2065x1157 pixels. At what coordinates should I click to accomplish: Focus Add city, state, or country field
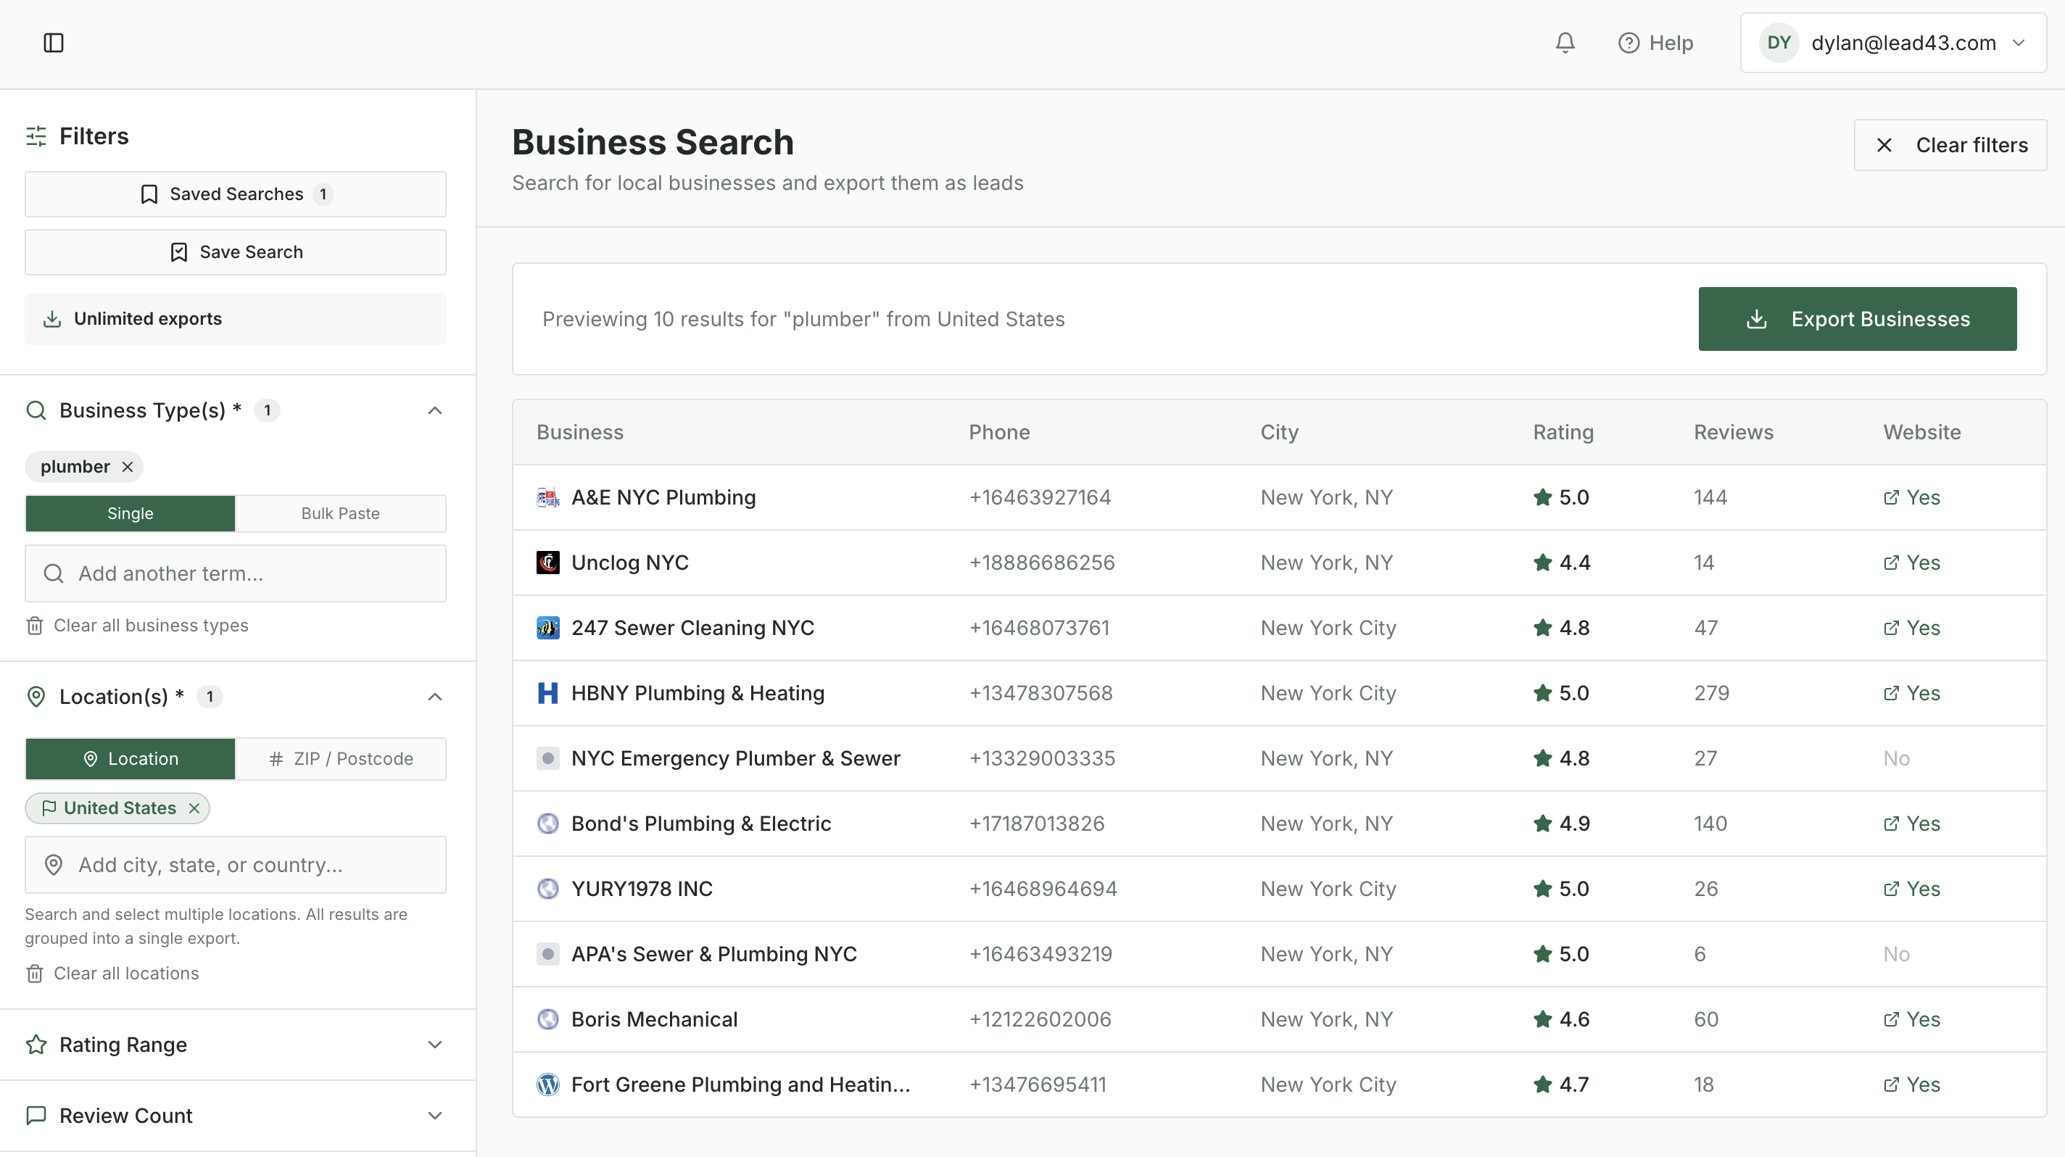click(236, 866)
